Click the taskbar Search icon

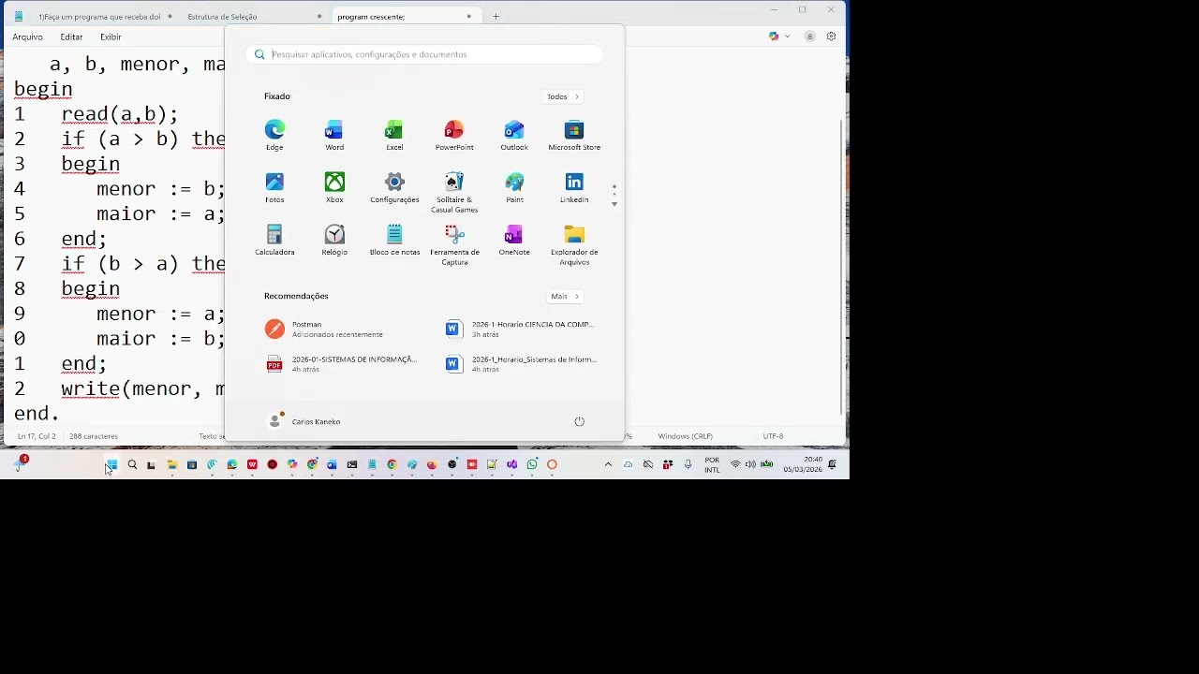[132, 464]
